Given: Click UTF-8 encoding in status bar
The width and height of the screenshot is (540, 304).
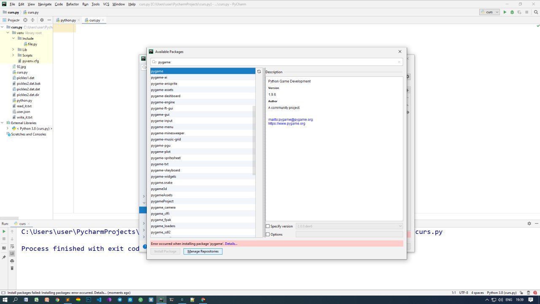Looking at the screenshot, I should (464, 293).
